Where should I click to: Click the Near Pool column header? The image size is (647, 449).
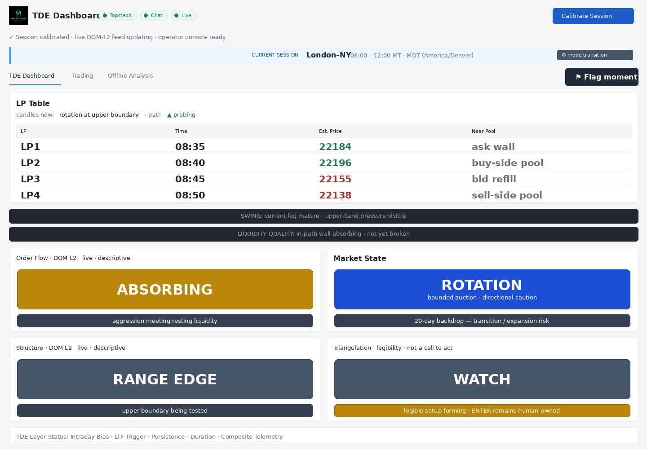(483, 131)
